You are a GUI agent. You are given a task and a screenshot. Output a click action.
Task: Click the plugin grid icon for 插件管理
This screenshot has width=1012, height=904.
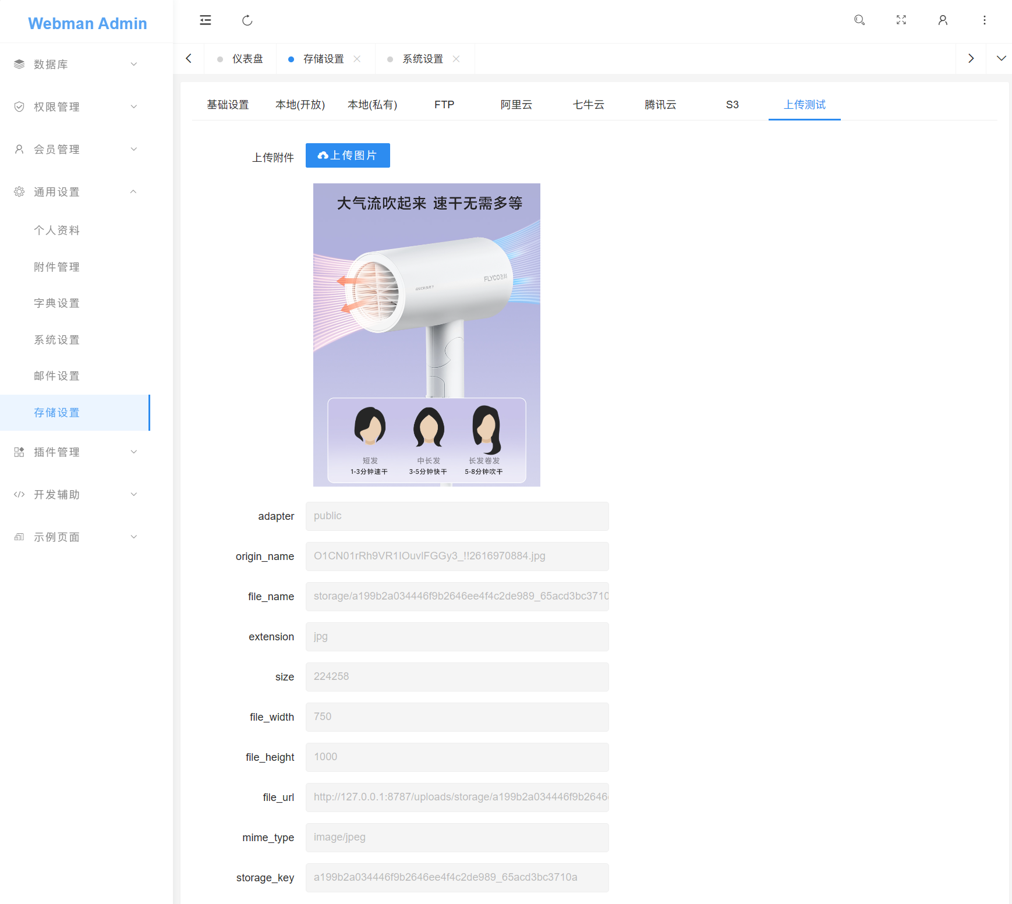tap(19, 452)
